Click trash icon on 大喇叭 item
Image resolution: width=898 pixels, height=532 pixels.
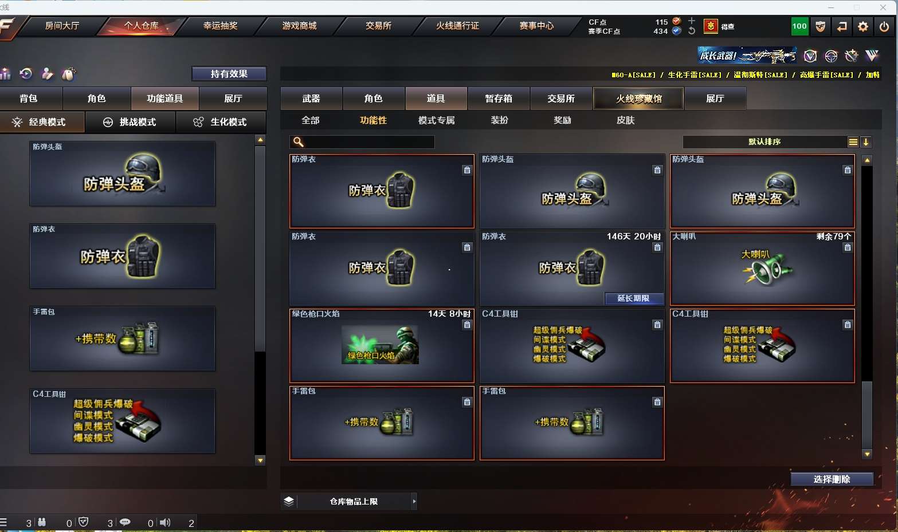pos(848,247)
